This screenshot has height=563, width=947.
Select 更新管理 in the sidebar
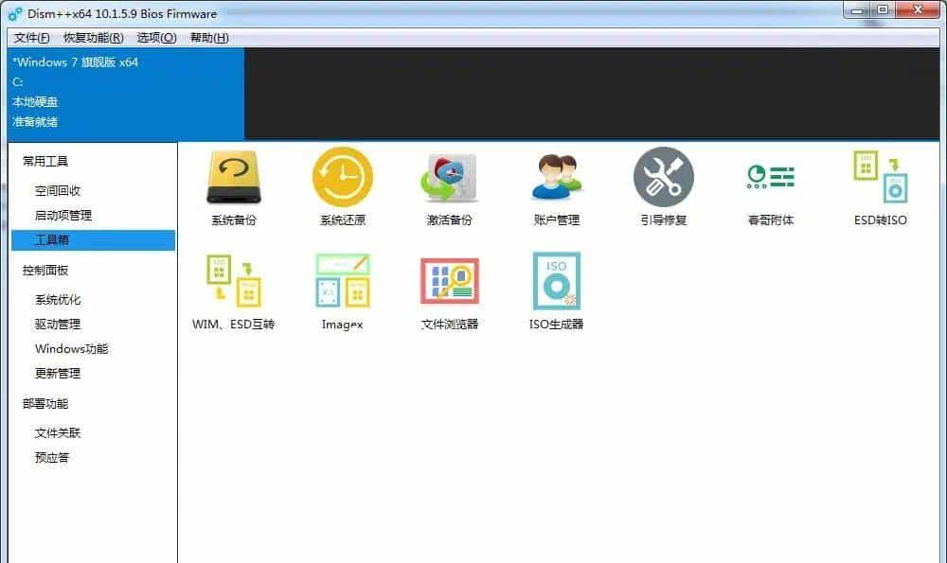[x=58, y=374]
